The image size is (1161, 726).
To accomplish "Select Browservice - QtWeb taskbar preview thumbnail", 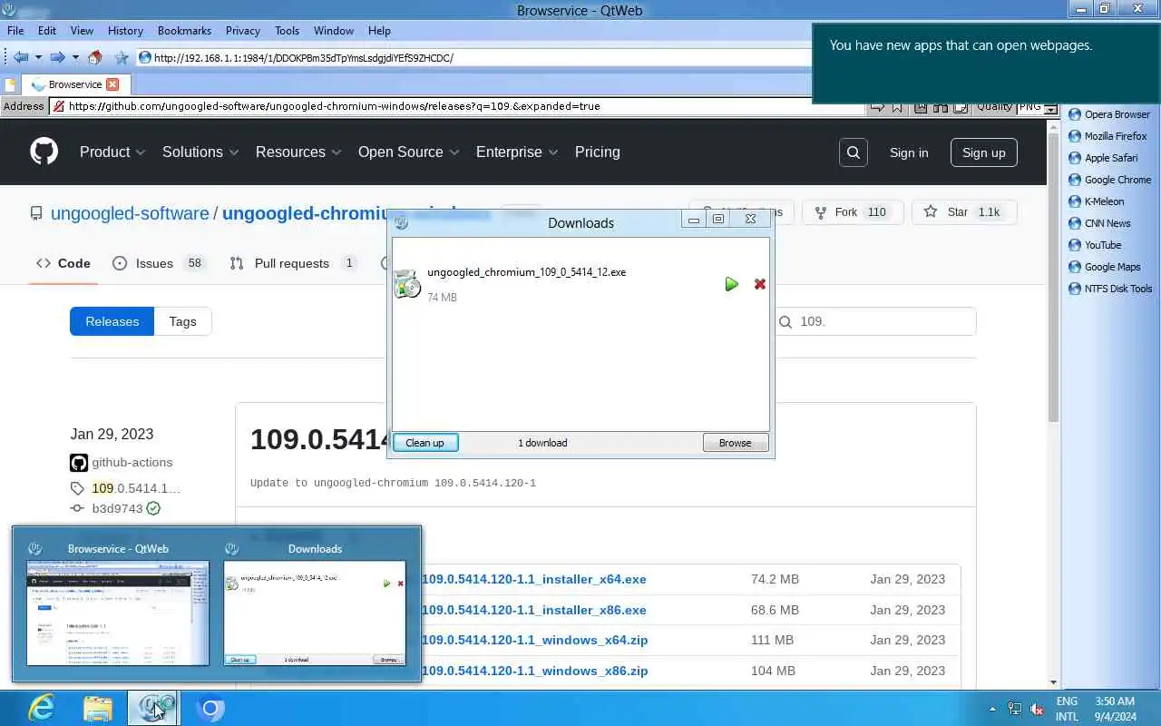I will [118, 613].
